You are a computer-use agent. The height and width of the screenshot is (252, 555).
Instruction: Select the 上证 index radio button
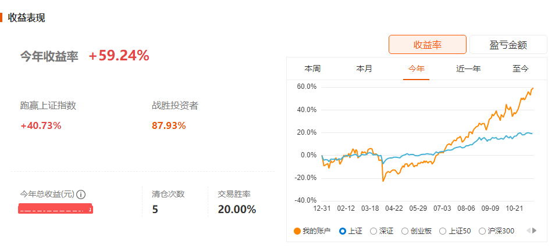[343, 231]
